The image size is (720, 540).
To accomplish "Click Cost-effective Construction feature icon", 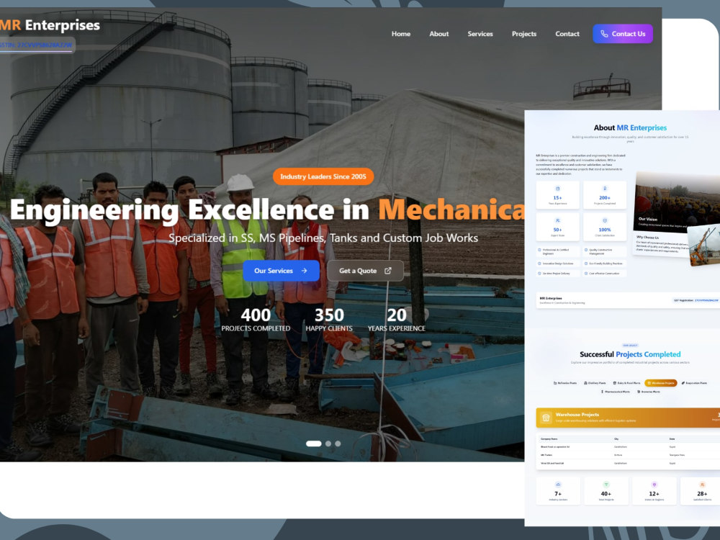I will click(586, 273).
